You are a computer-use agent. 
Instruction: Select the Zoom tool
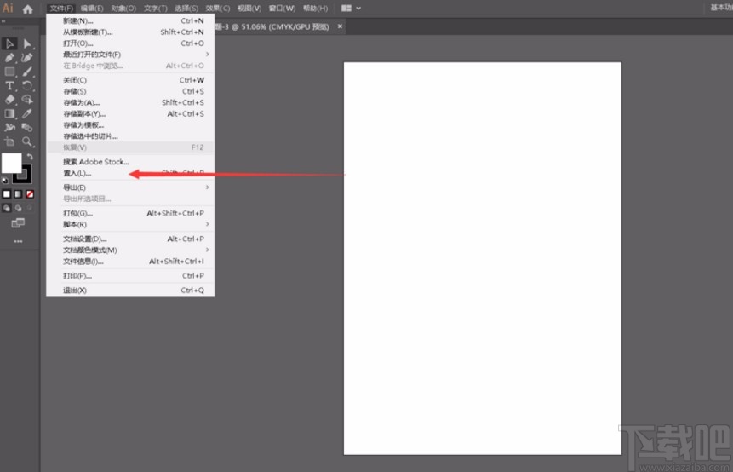click(27, 141)
